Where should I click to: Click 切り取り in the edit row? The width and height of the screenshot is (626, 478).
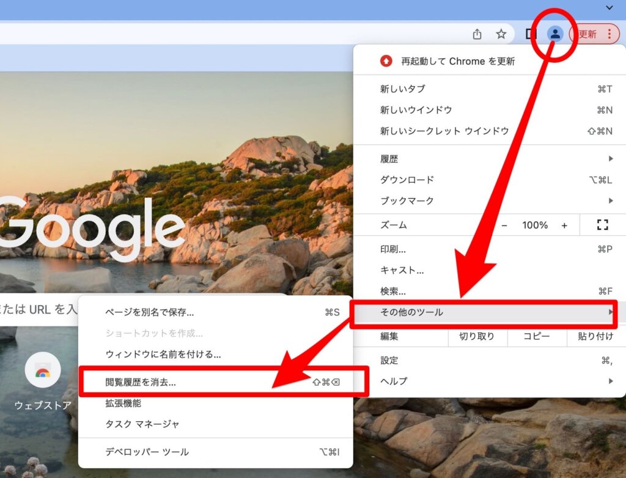[x=477, y=336]
